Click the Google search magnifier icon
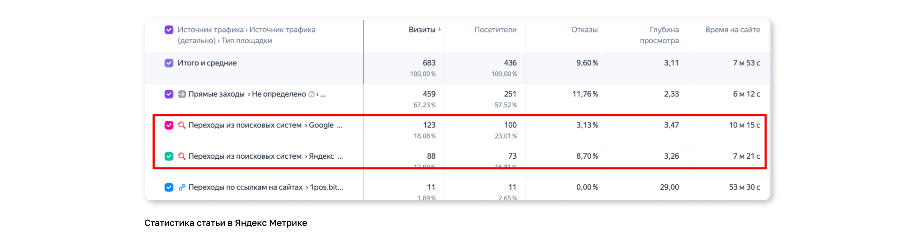The image size is (915, 246). coord(182,125)
